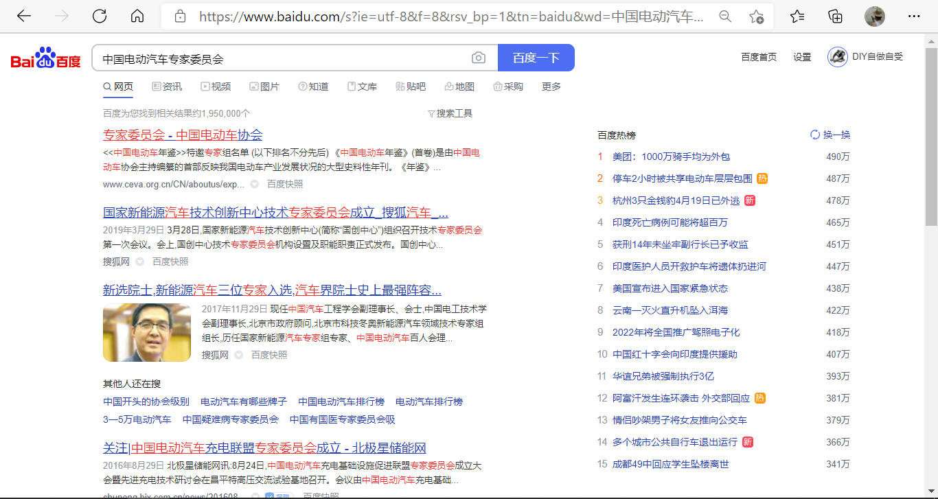Click the 新 badge beside 多个城市公共自行车 headline

pyautogui.click(x=748, y=442)
